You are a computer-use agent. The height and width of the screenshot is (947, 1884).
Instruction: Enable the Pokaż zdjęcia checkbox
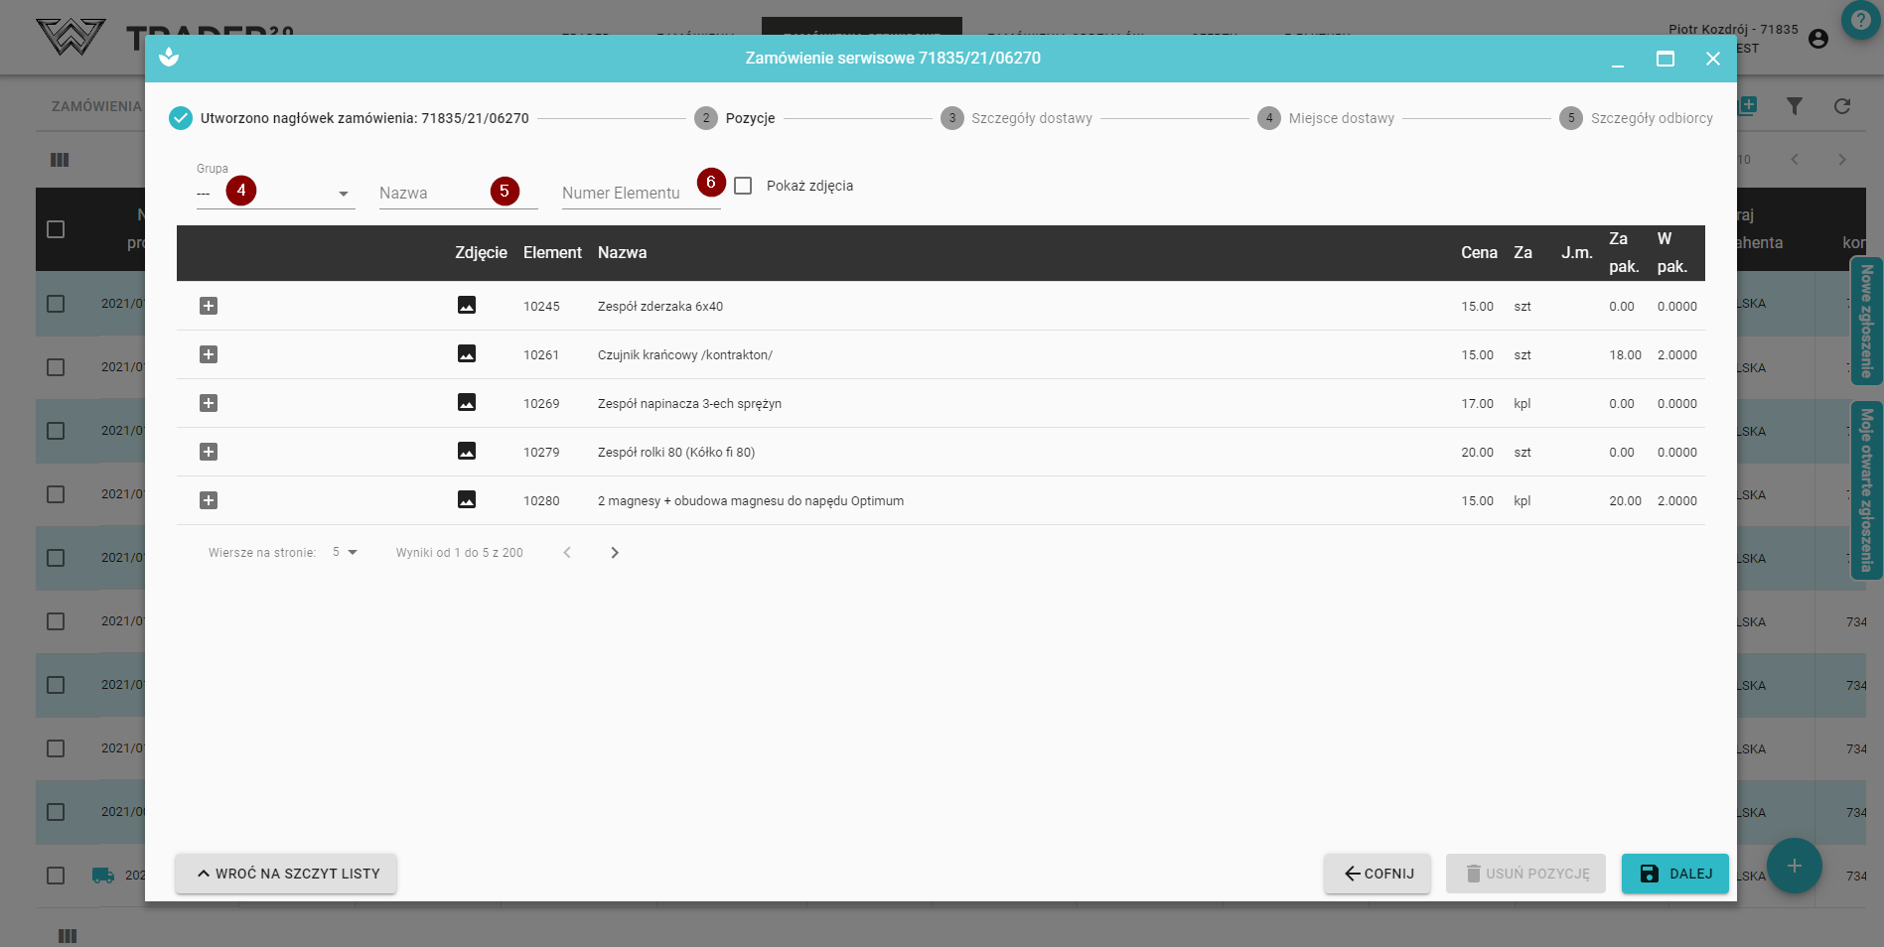743,186
